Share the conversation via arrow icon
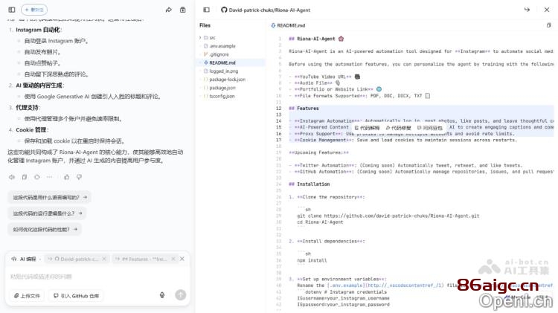Viewport: 558px width, 313px height. (169, 10)
